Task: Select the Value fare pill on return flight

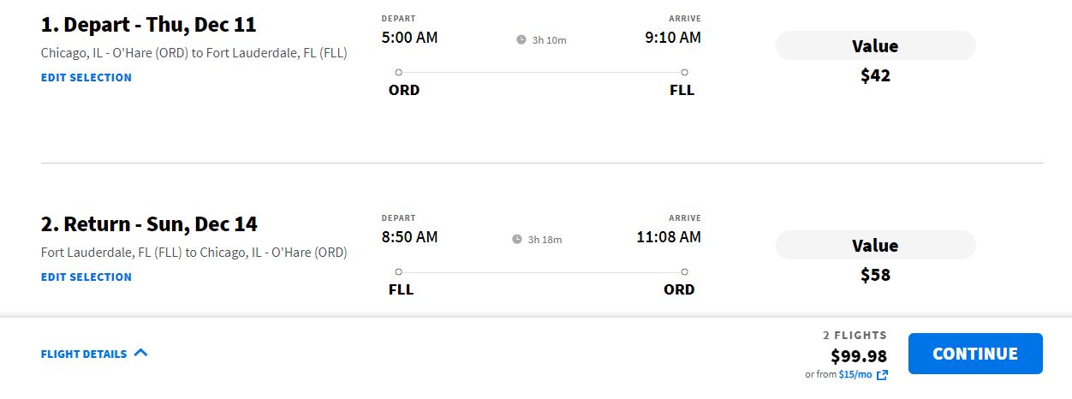Action: (875, 246)
